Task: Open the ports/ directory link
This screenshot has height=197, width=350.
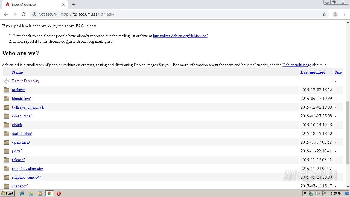Action: (17, 151)
